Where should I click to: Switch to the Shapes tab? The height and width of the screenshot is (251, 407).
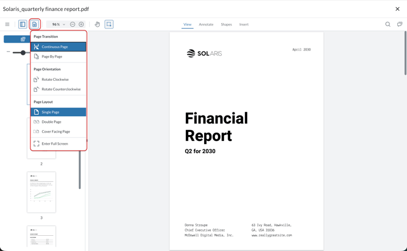tap(226, 24)
